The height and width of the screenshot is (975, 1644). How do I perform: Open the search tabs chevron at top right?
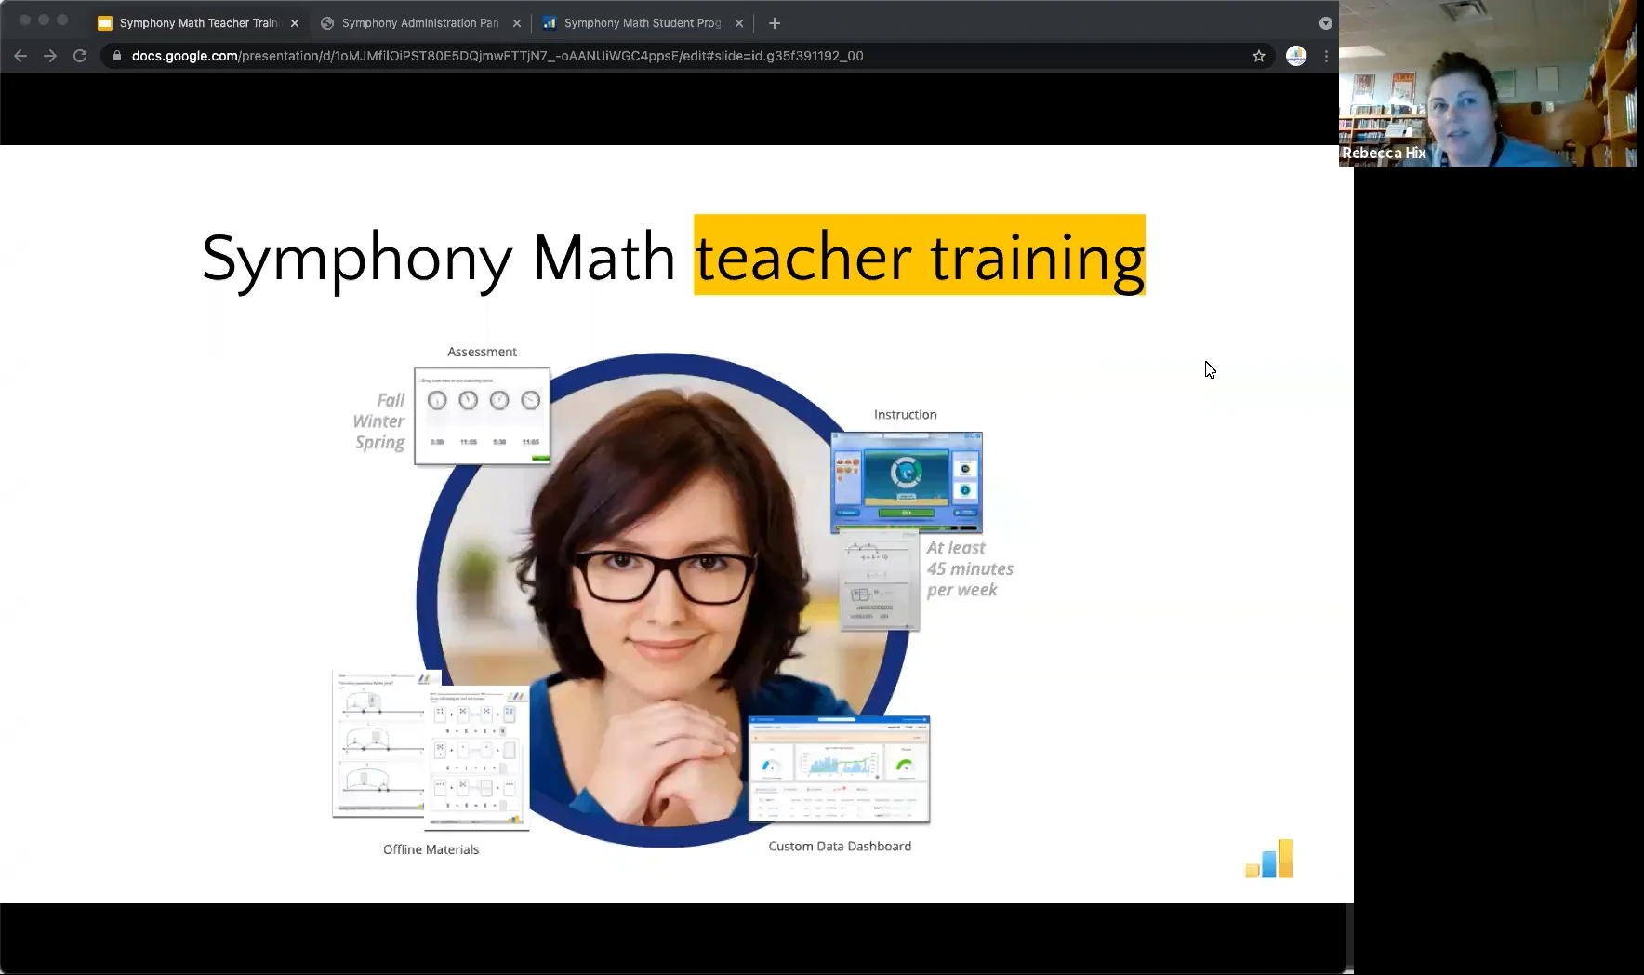[x=1325, y=23]
